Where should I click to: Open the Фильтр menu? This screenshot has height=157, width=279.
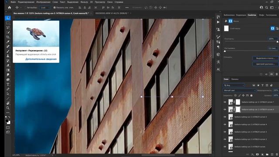point(84,2)
